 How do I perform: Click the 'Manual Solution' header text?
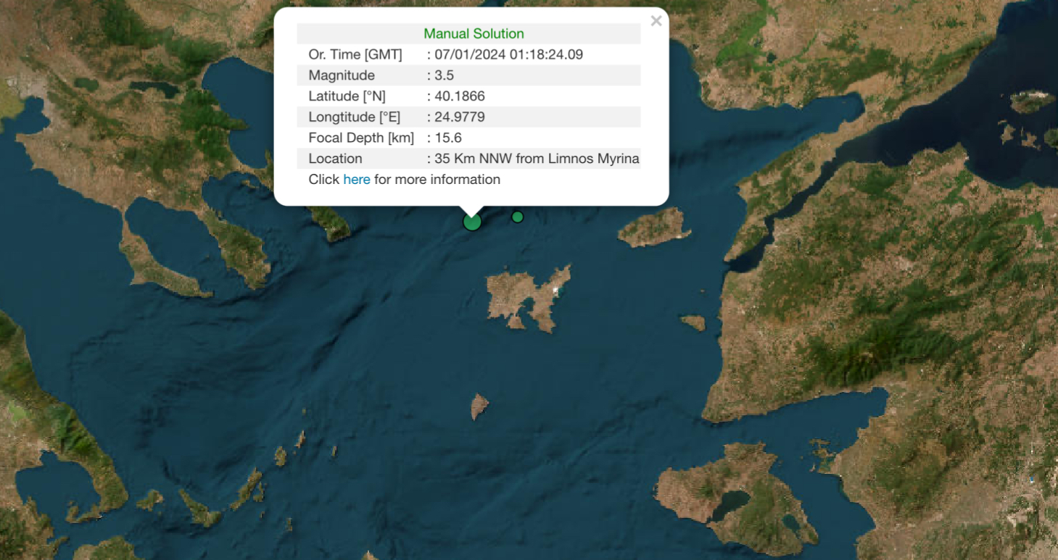pyautogui.click(x=474, y=34)
